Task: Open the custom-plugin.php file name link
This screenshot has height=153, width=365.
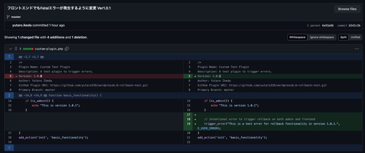Action: 49,49
